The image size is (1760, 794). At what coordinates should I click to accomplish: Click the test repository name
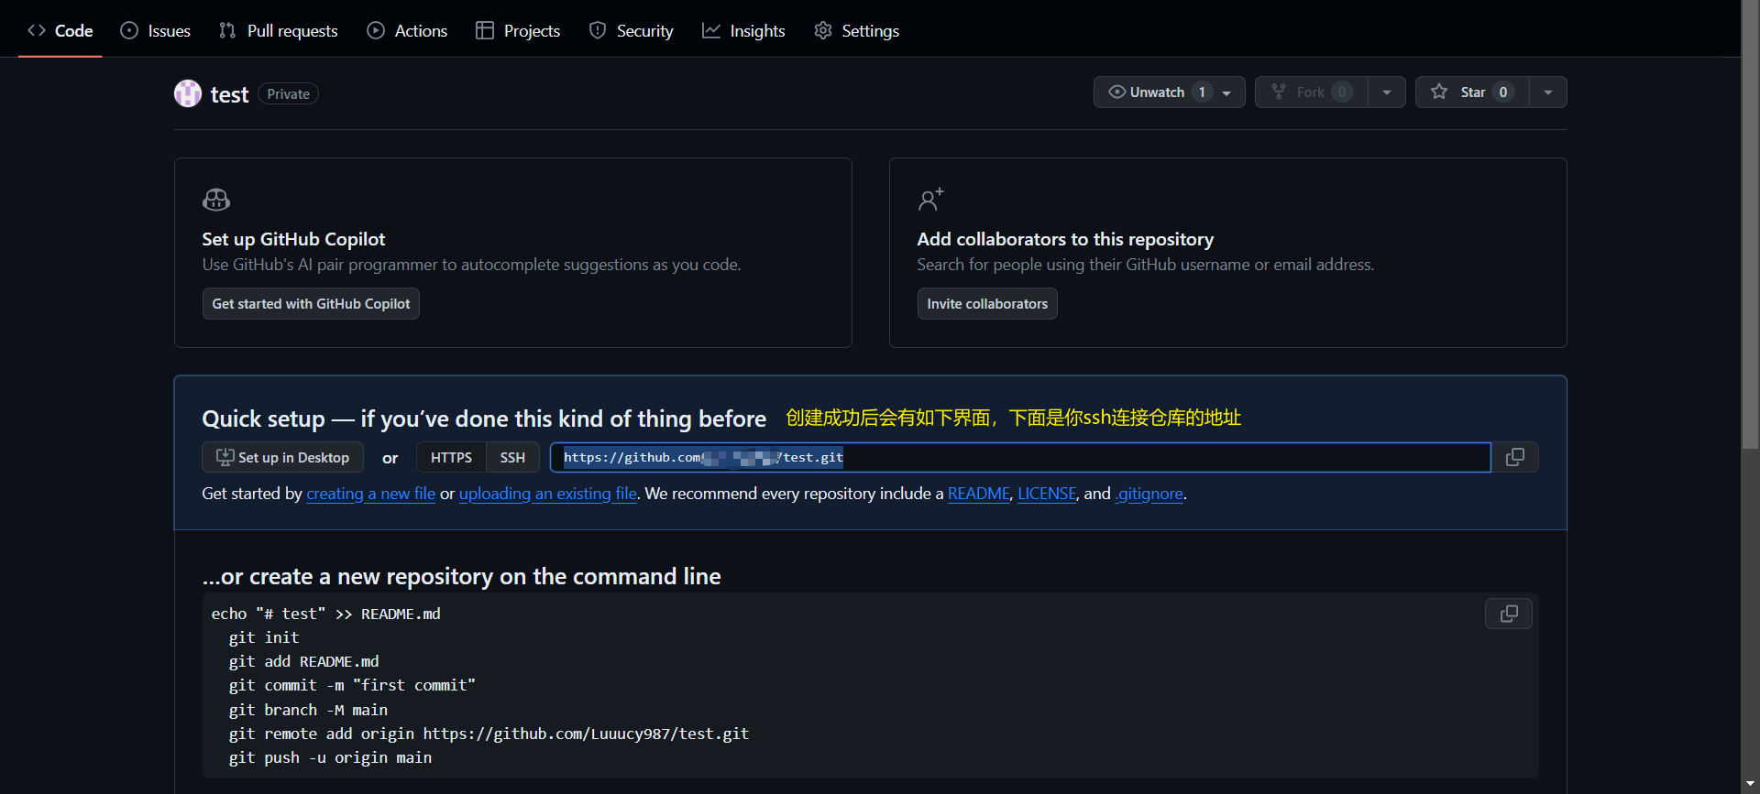[229, 94]
